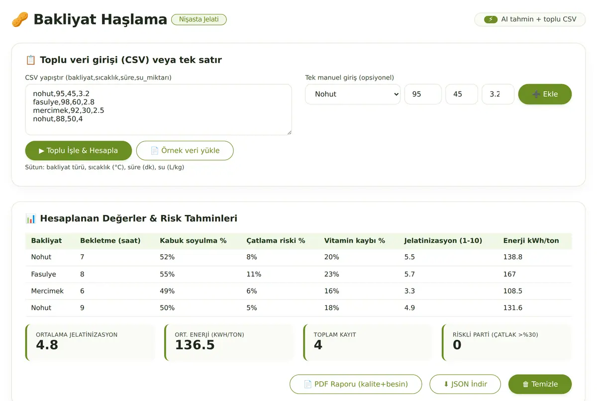Click the Fasulye row name cell
This screenshot has height=401, width=597.
tap(44, 274)
